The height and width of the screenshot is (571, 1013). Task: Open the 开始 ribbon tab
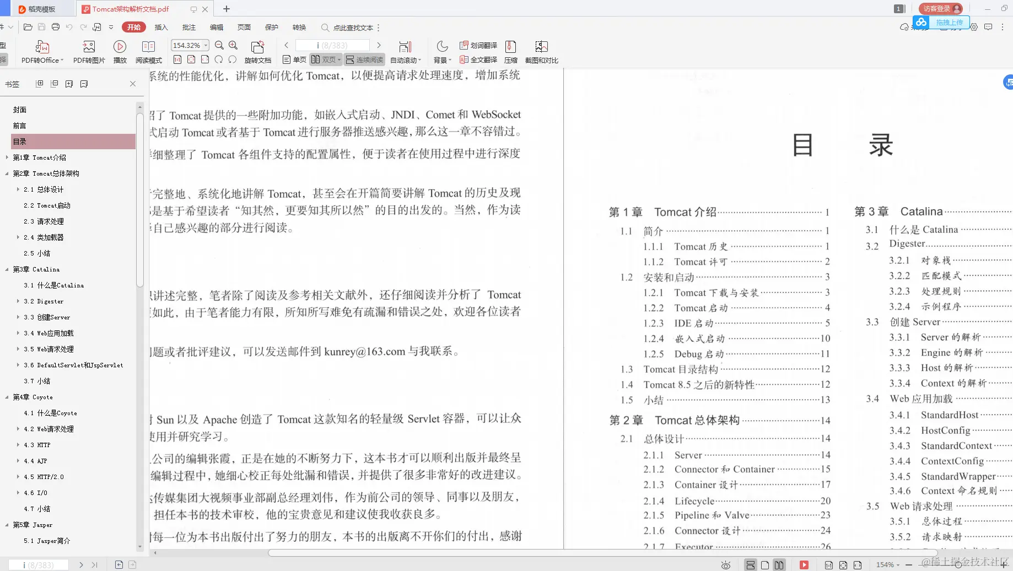coord(134,27)
